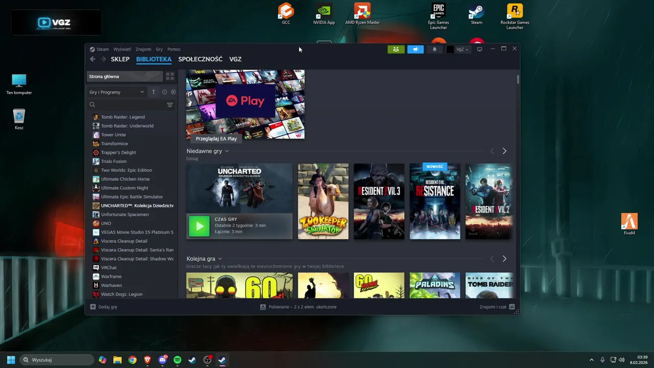Click Przeglądaj EA Play button
654x368 pixels.
(x=216, y=139)
